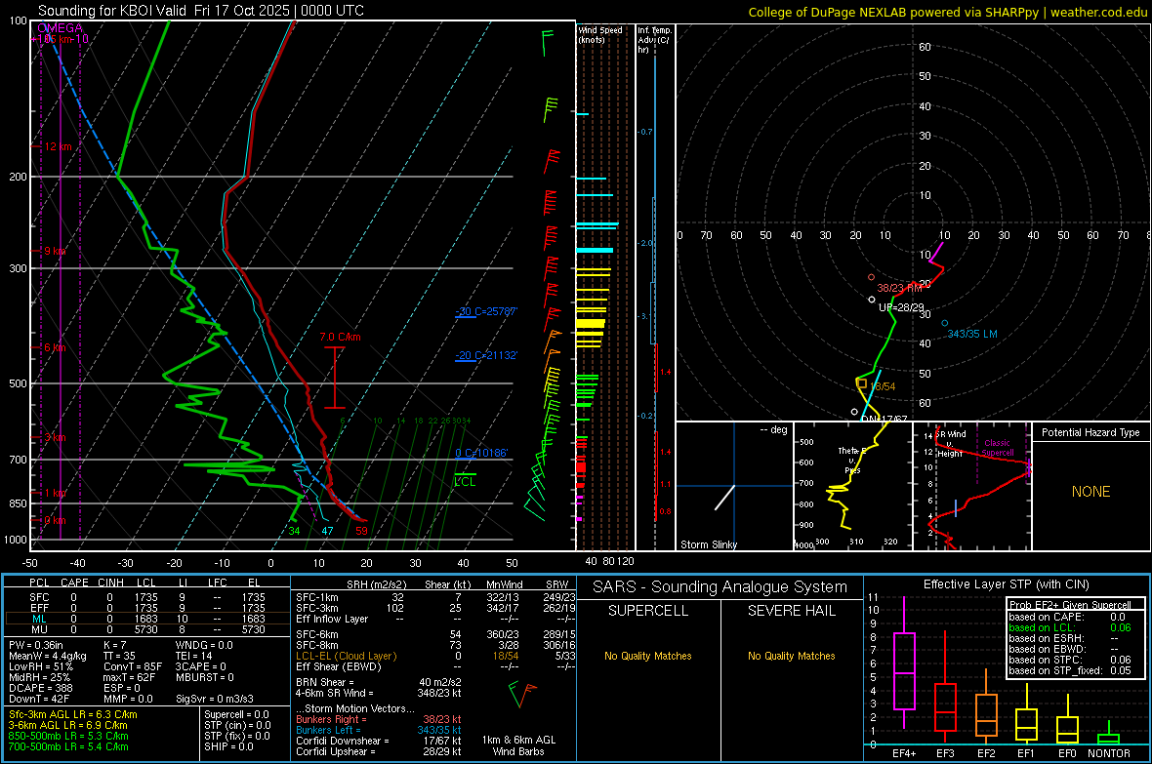Click the TEI = 14 value
This screenshot has width=1152, height=764.
click(x=193, y=656)
